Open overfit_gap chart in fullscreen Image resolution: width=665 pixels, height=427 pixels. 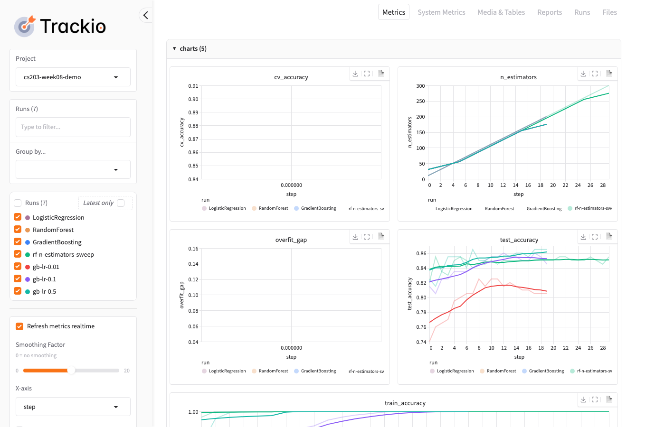coord(367,236)
